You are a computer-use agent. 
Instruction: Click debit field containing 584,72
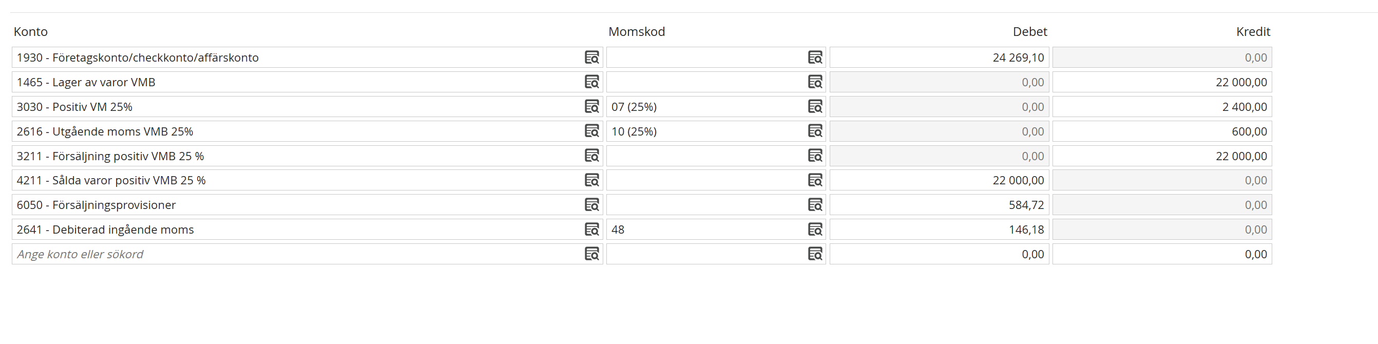tap(939, 205)
